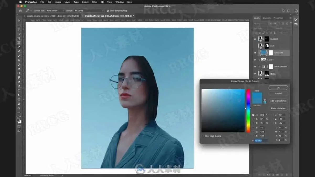Select the R red radio button
The image size is (315, 177).
[253, 128]
